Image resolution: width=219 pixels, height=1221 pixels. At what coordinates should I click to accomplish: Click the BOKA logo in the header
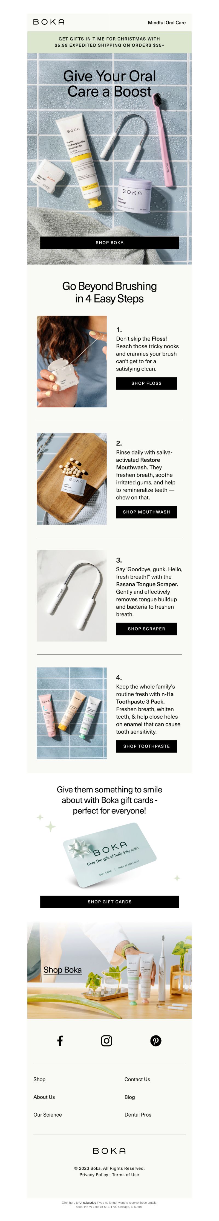pyautogui.click(x=49, y=22)
